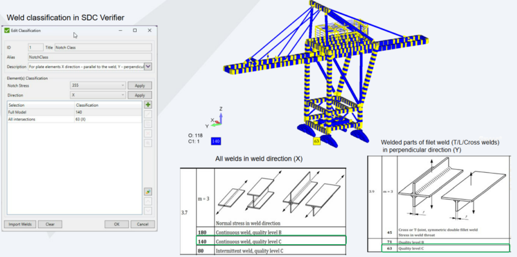The width and height of the screenshot is (517, 257).
Task: Click the crane model in viewport
Action: [326, 74]
